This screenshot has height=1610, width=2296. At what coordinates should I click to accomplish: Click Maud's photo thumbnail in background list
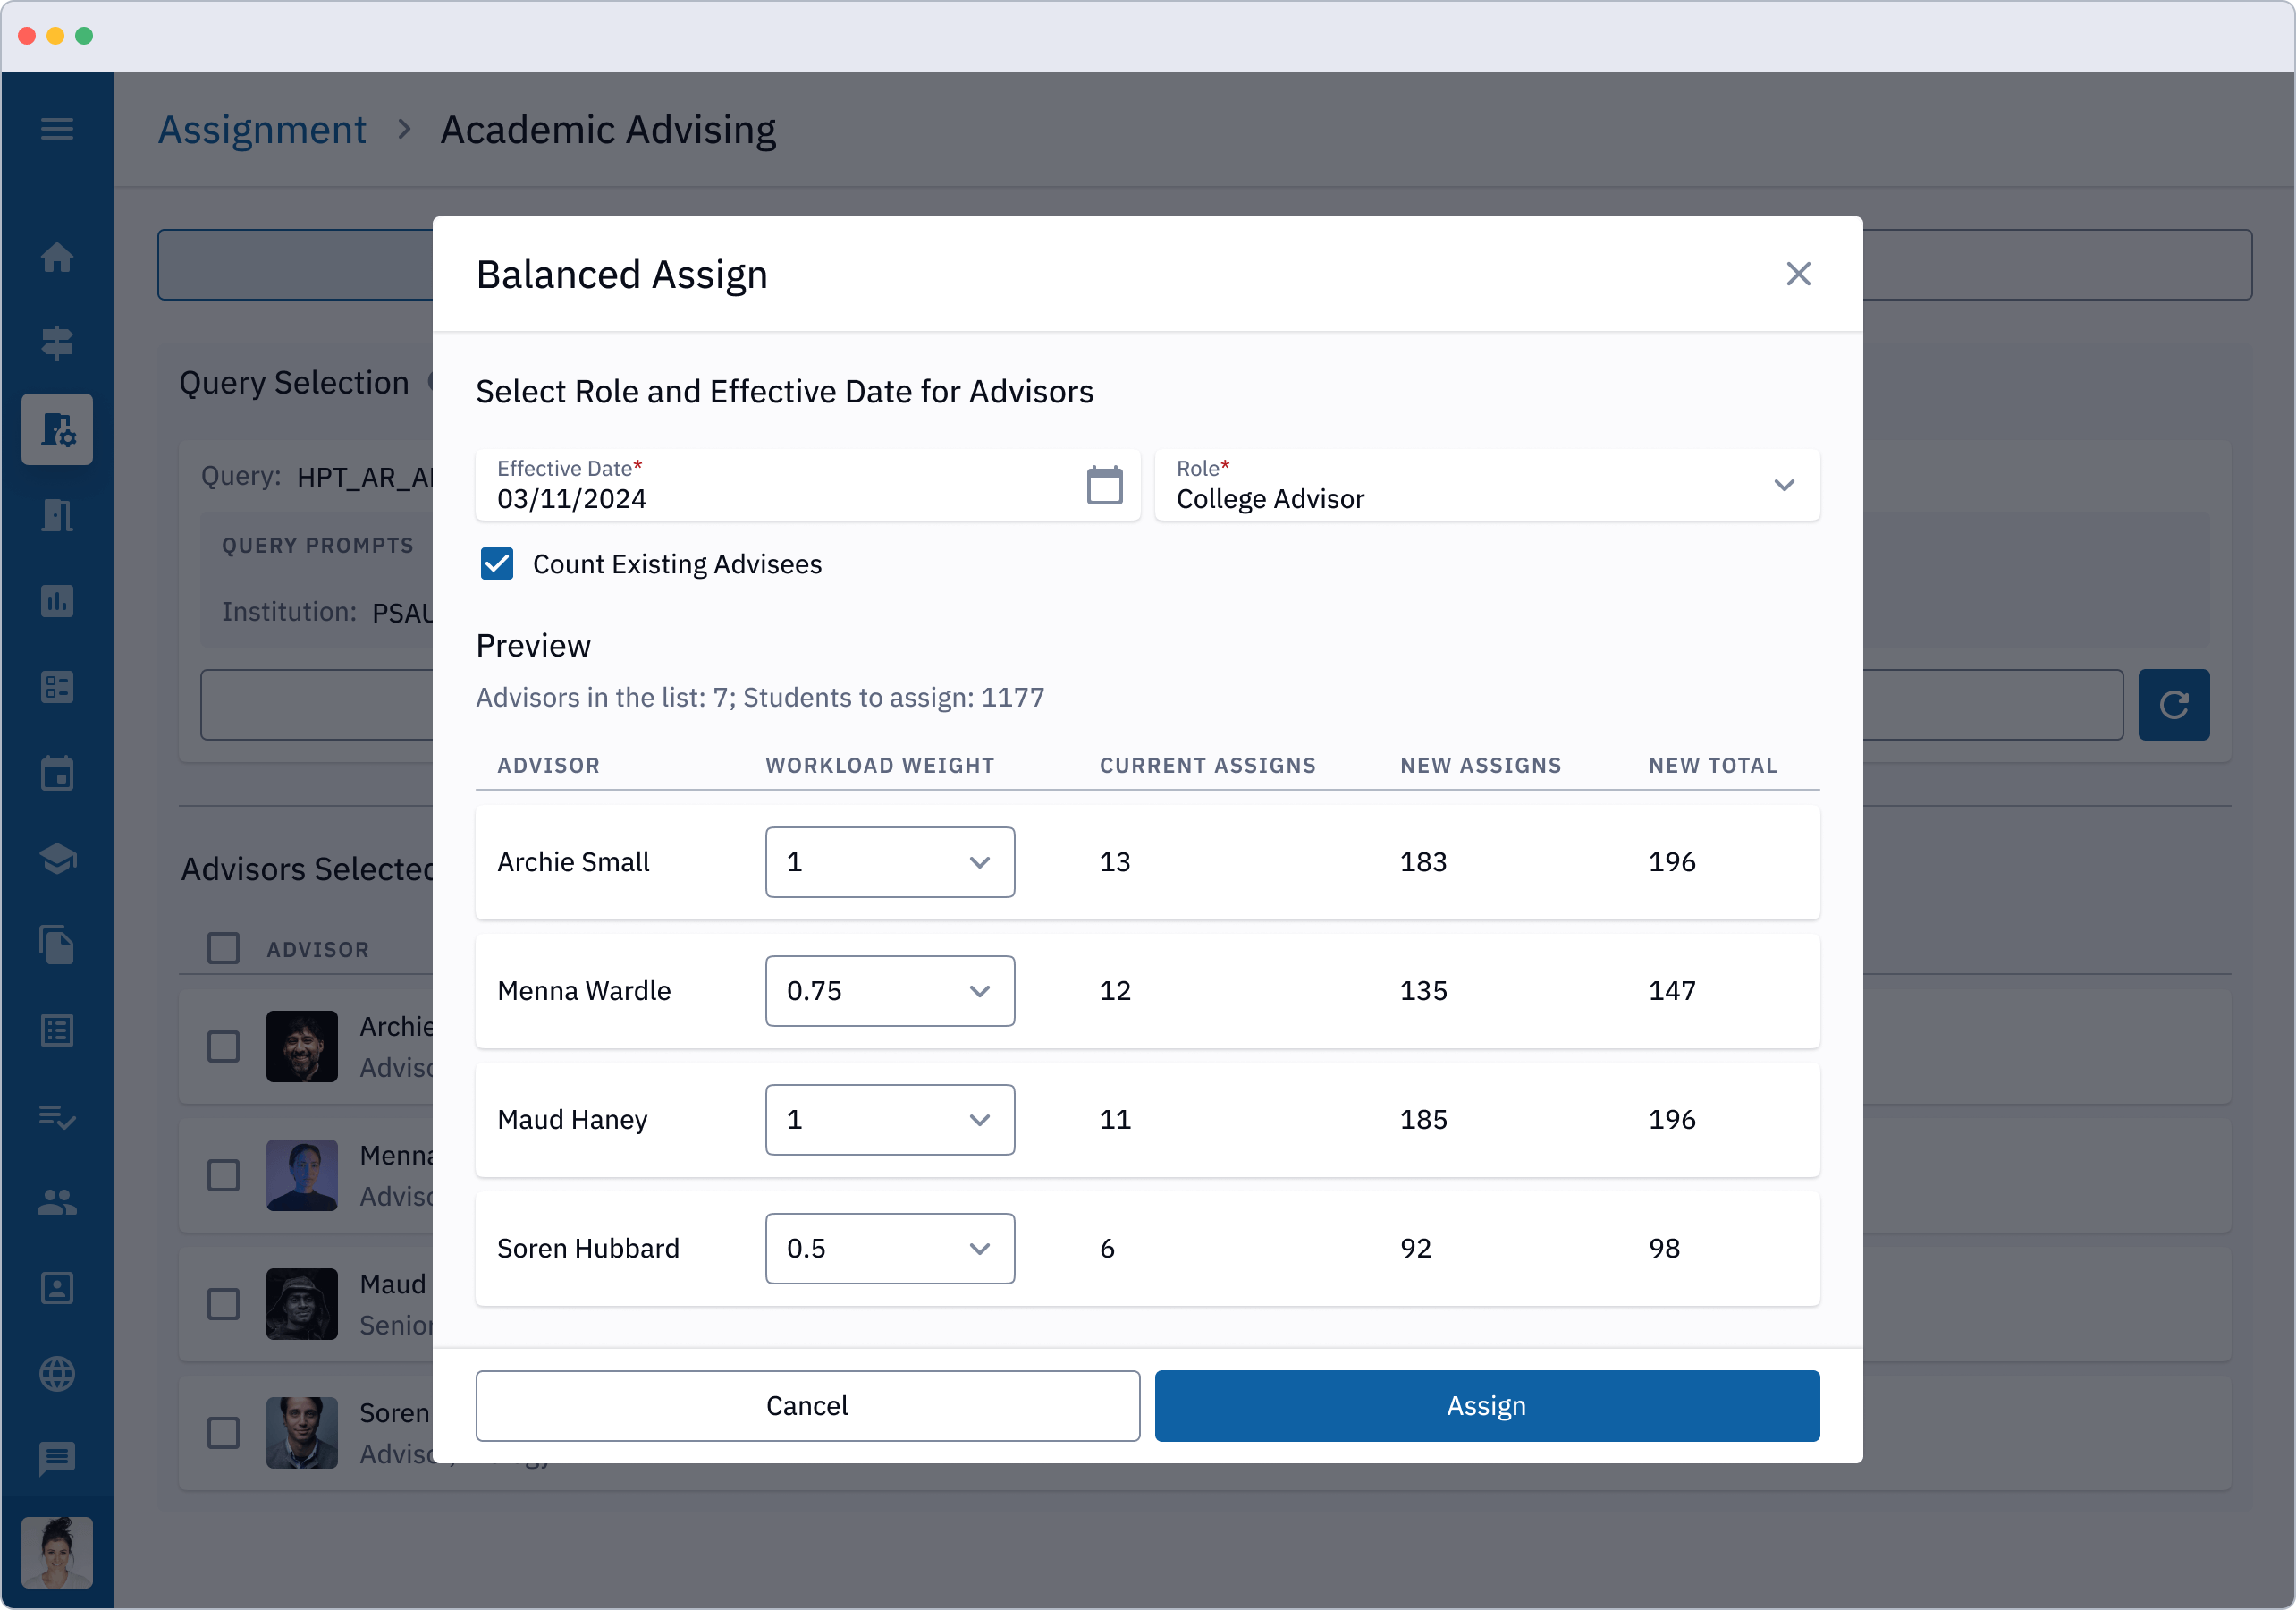(x=301, y=1304)
